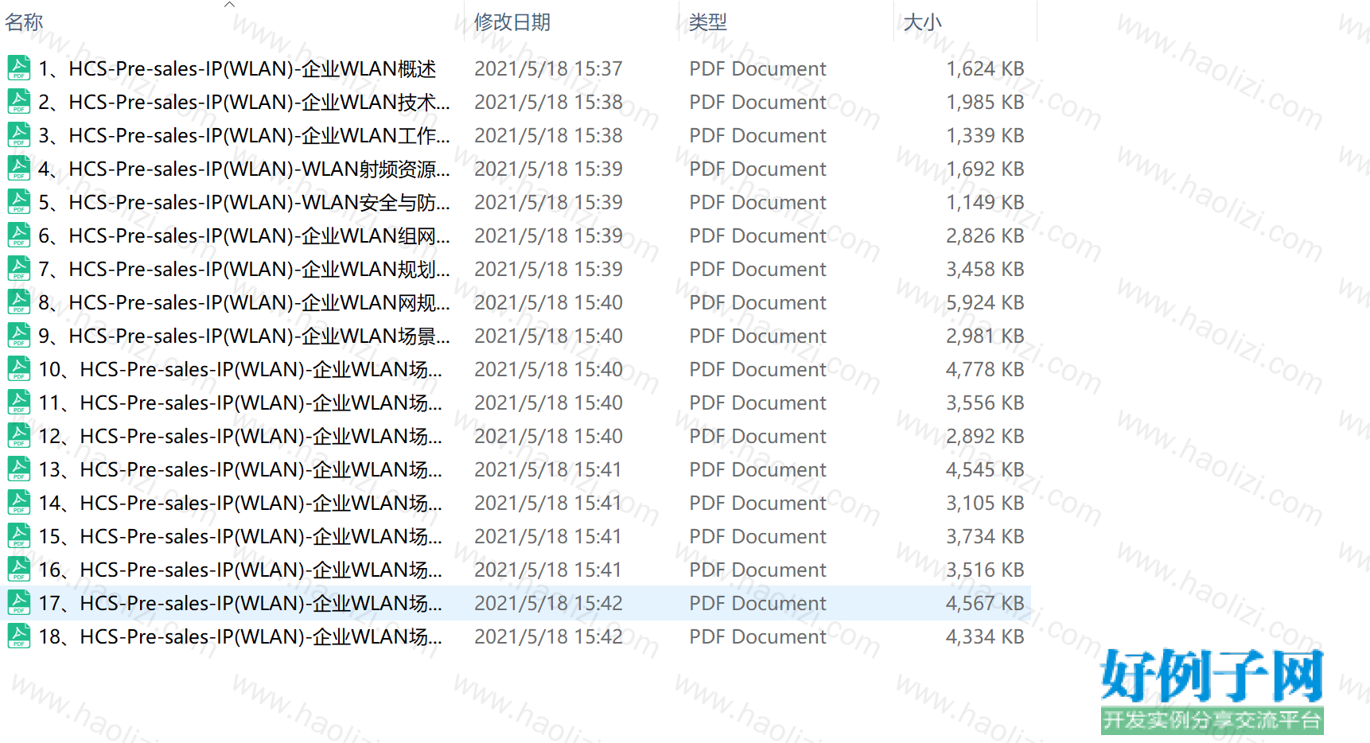This screenshot has width=1370, height=743.
Task: Click the size value 4,778 KB
Action: pyautogui.click(x=985, y=370)
